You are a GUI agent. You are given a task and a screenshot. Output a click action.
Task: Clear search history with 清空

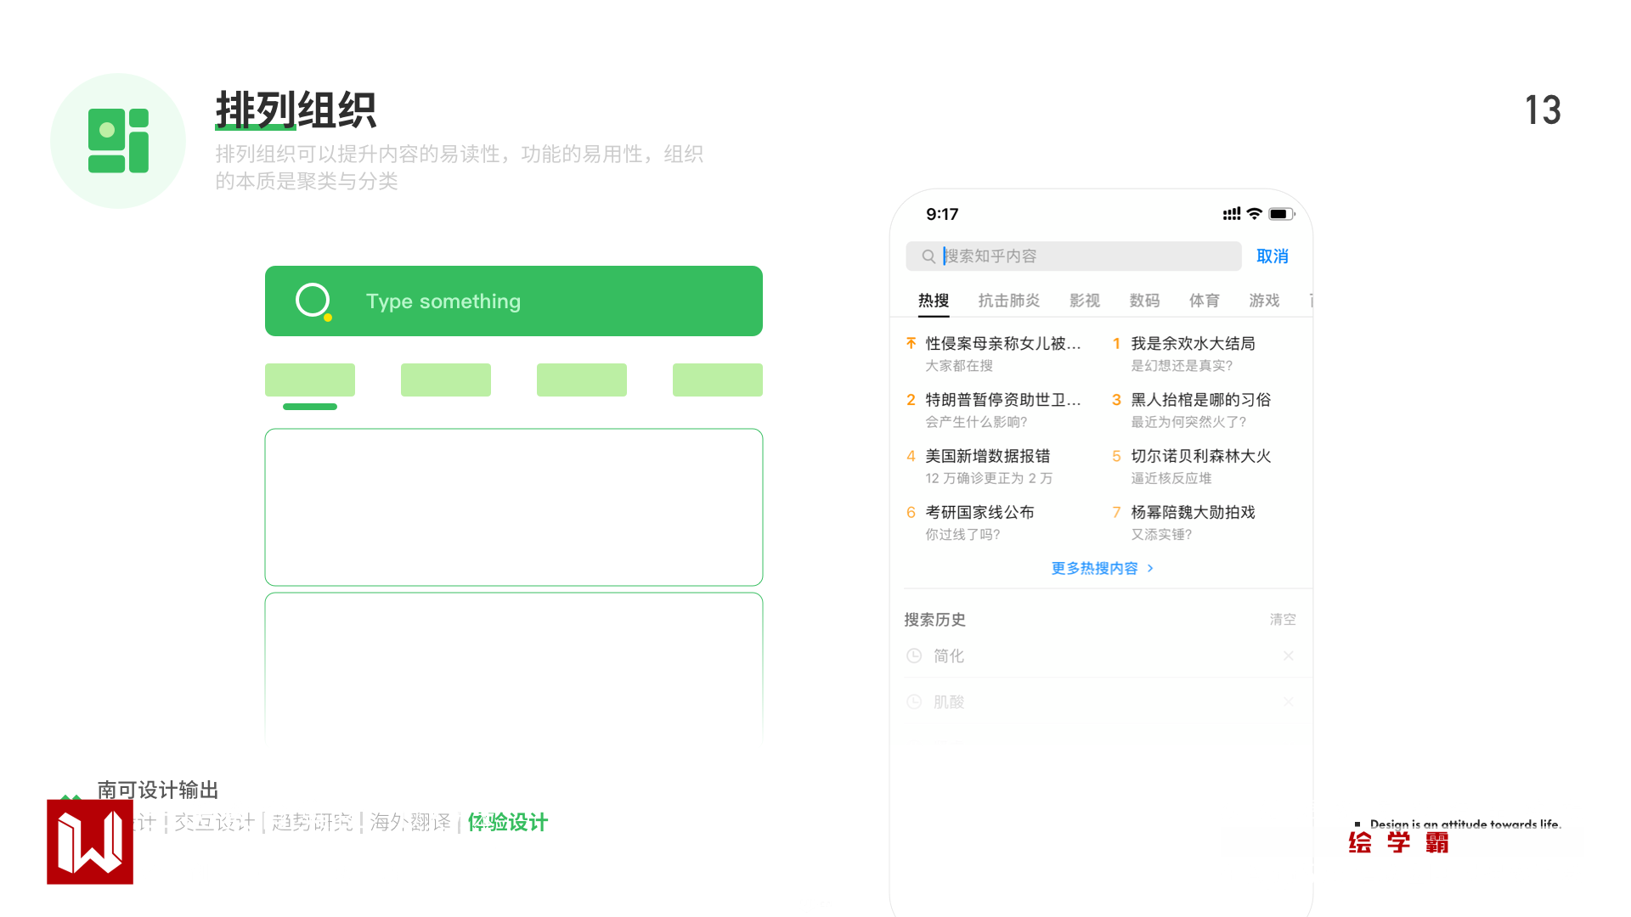(x=1282, y=620)
